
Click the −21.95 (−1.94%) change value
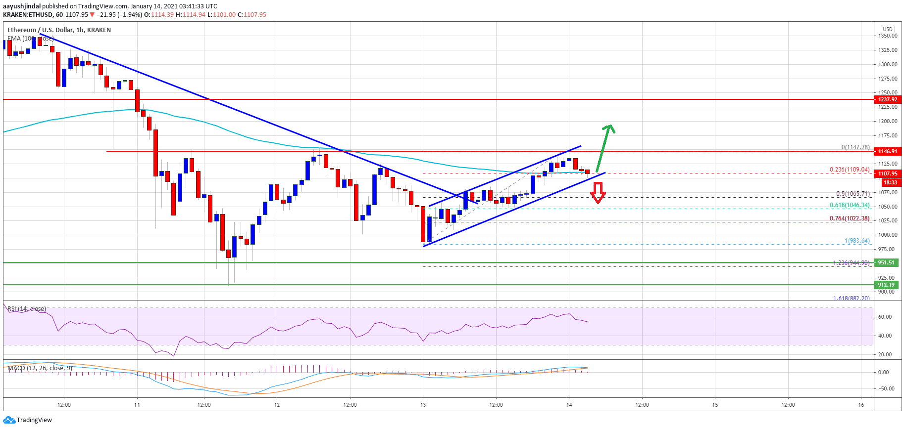point(119,14)
